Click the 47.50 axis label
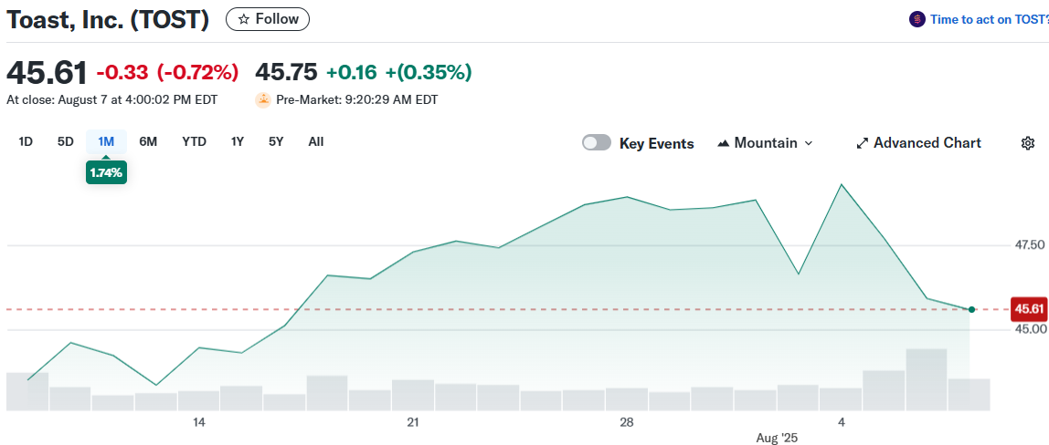1049x445 pixels. click(x=1030, y=245)
